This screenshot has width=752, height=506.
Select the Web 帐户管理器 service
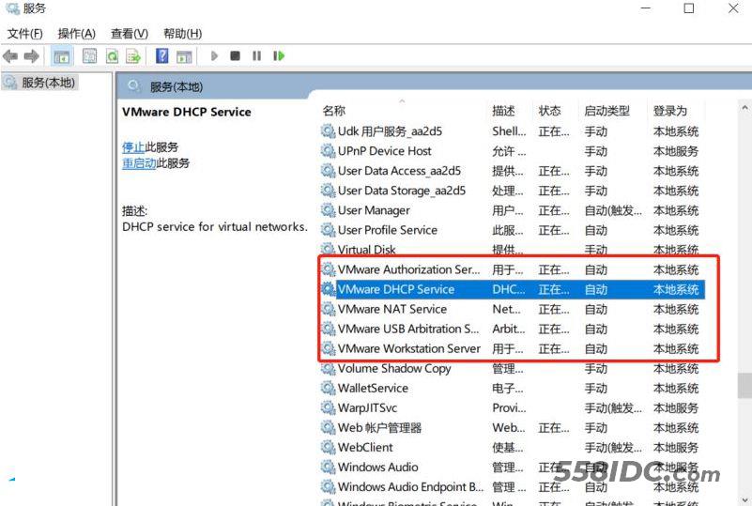(512, 427)
